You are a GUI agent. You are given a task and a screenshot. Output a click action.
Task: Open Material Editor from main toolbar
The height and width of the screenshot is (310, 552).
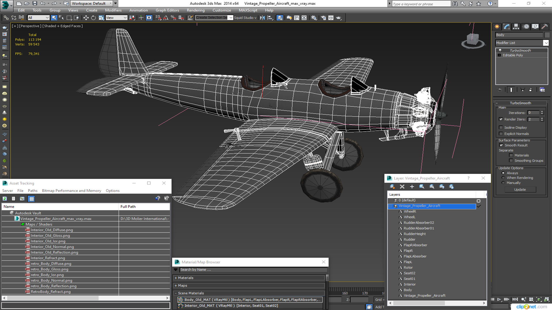point(314,18)
